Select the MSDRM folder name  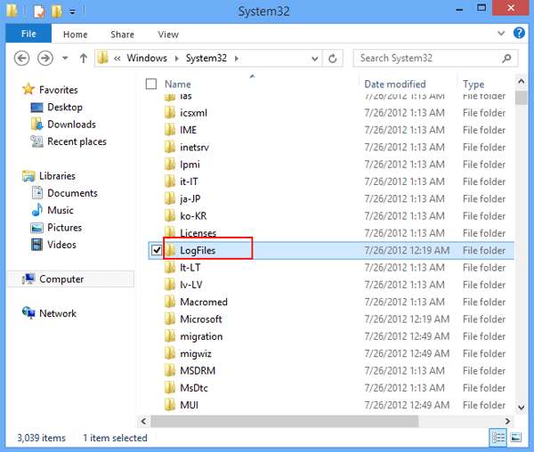[x=198, y=371]
